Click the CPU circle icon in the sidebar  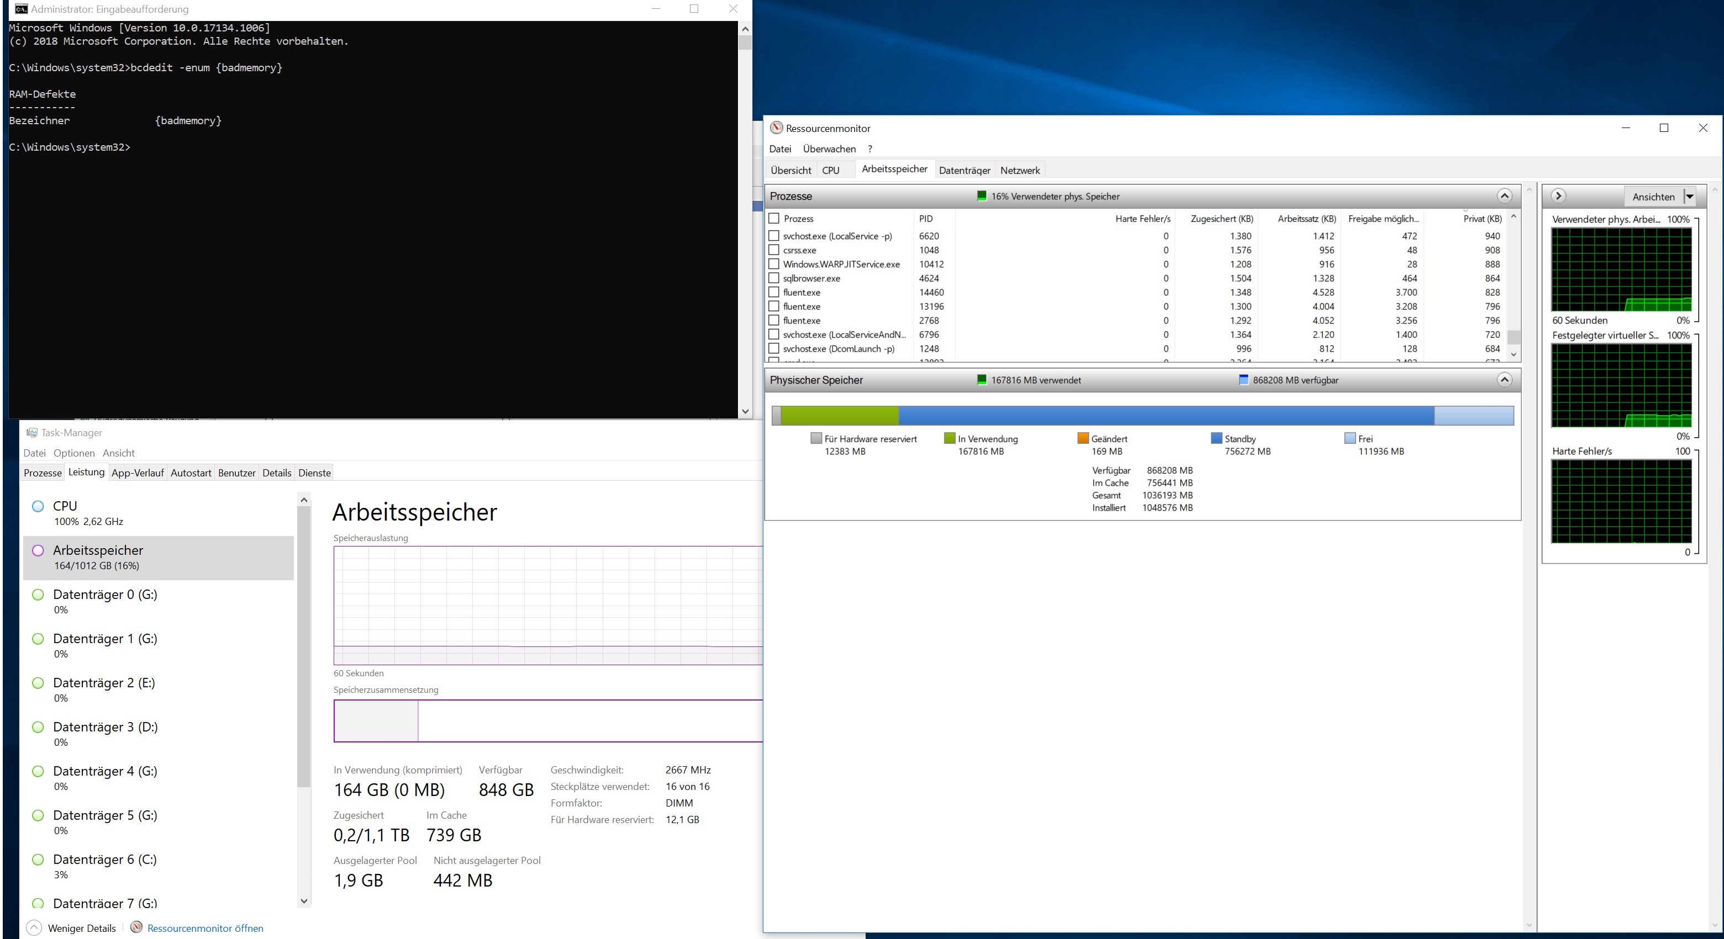[38, 506]
